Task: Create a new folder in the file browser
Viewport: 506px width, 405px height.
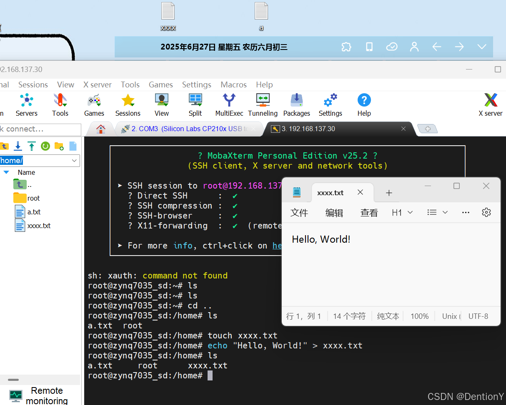Action: [59, 146]
